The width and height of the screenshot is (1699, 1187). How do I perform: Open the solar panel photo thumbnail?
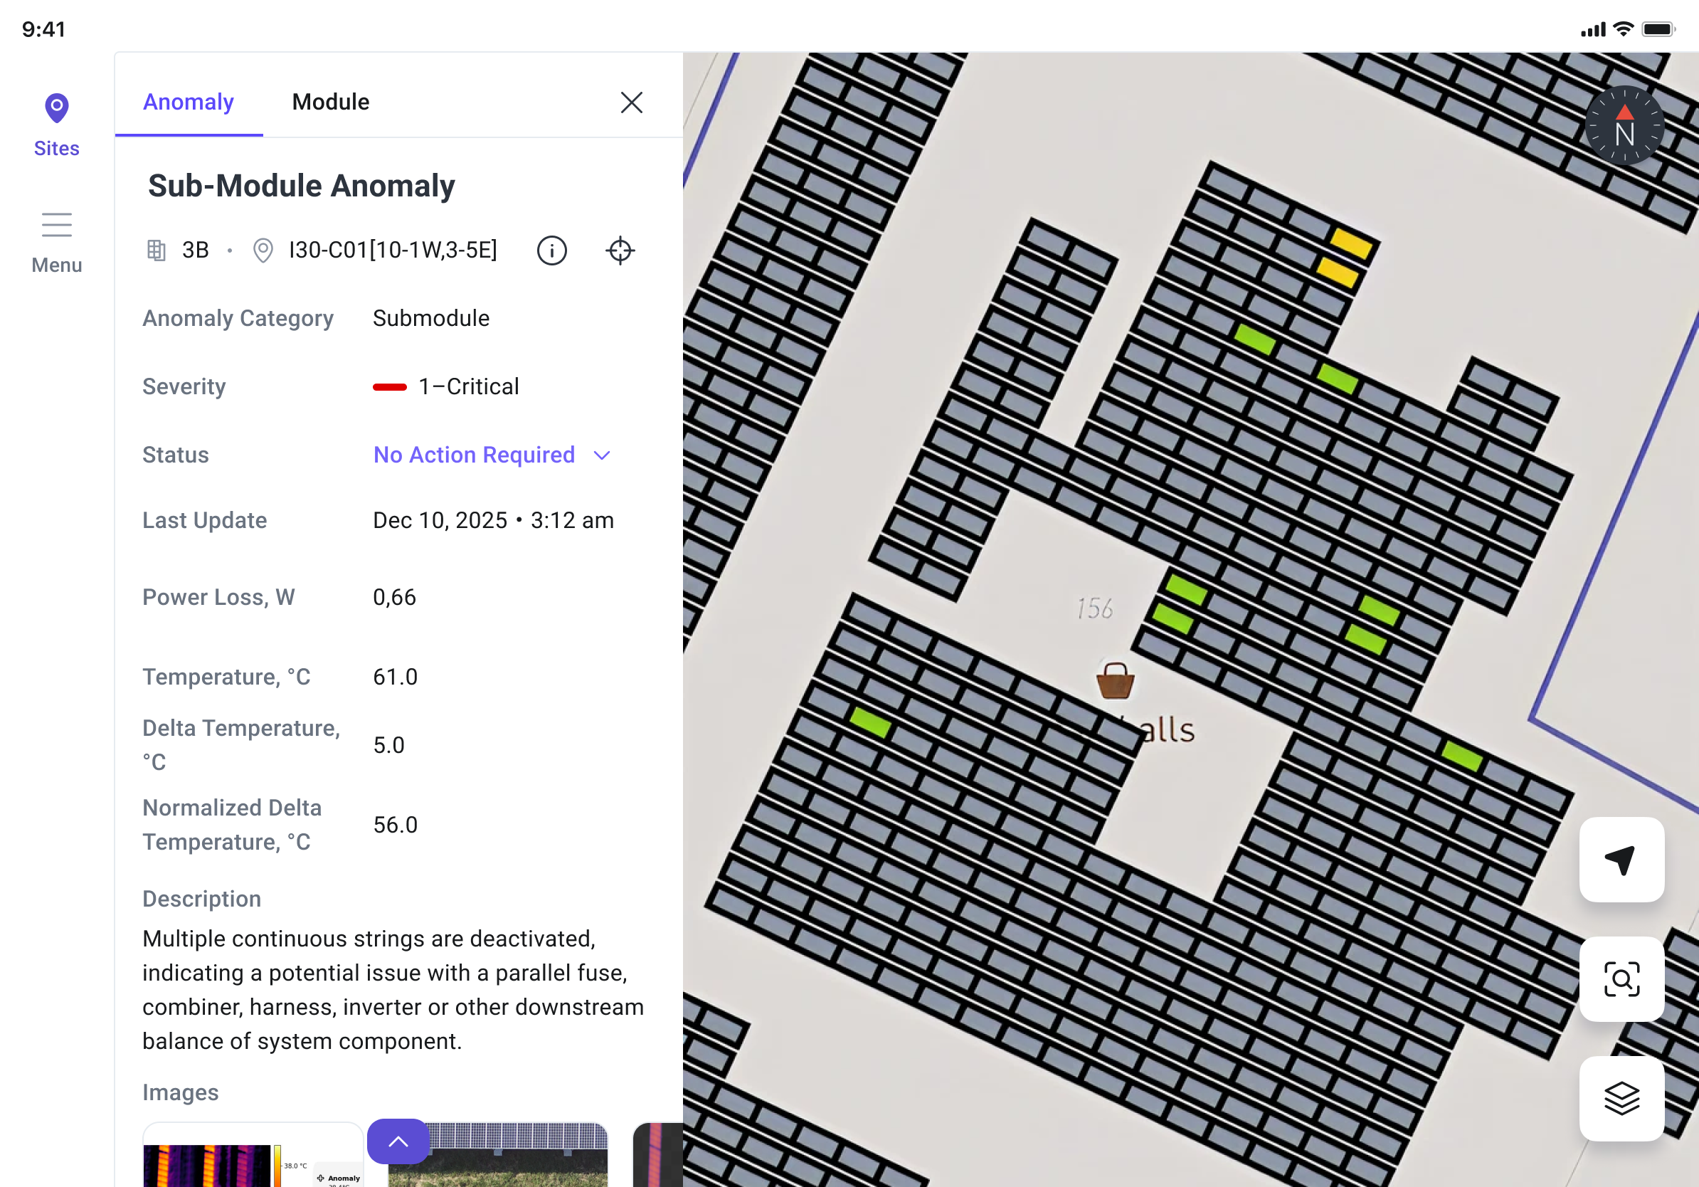point(497,1155)
